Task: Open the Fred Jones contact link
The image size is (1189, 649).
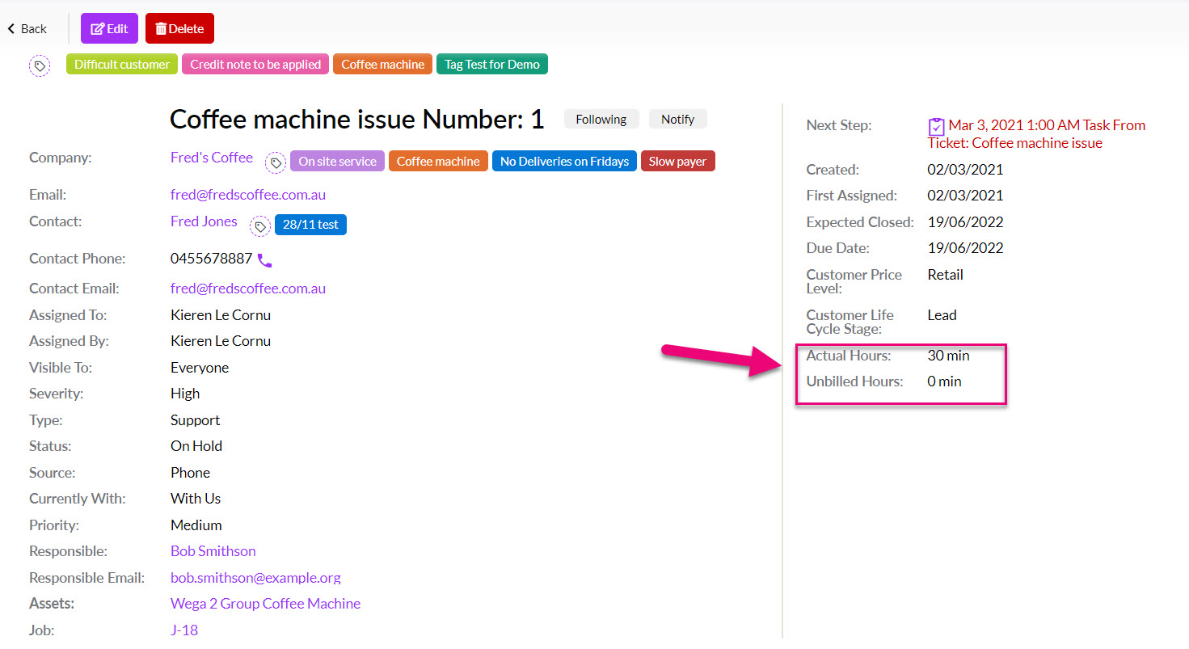Action: (x=204, y=221)
